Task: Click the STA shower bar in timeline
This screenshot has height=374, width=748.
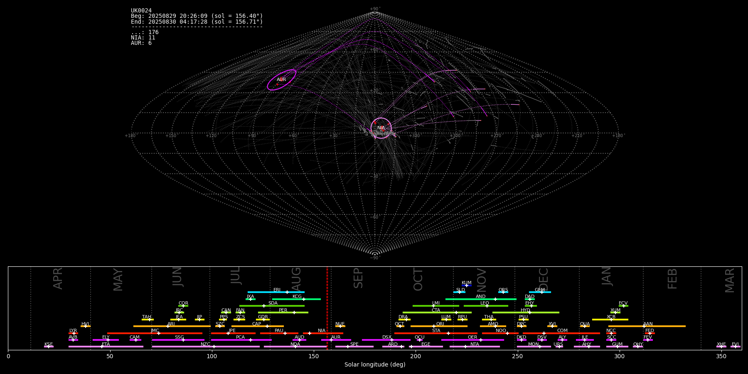Action: 436,333
